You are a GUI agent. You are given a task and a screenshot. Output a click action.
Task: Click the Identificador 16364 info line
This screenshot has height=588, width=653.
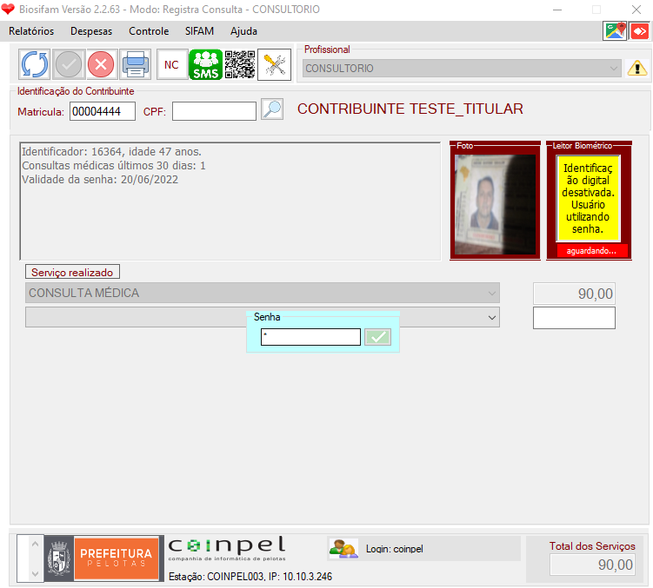111,151
